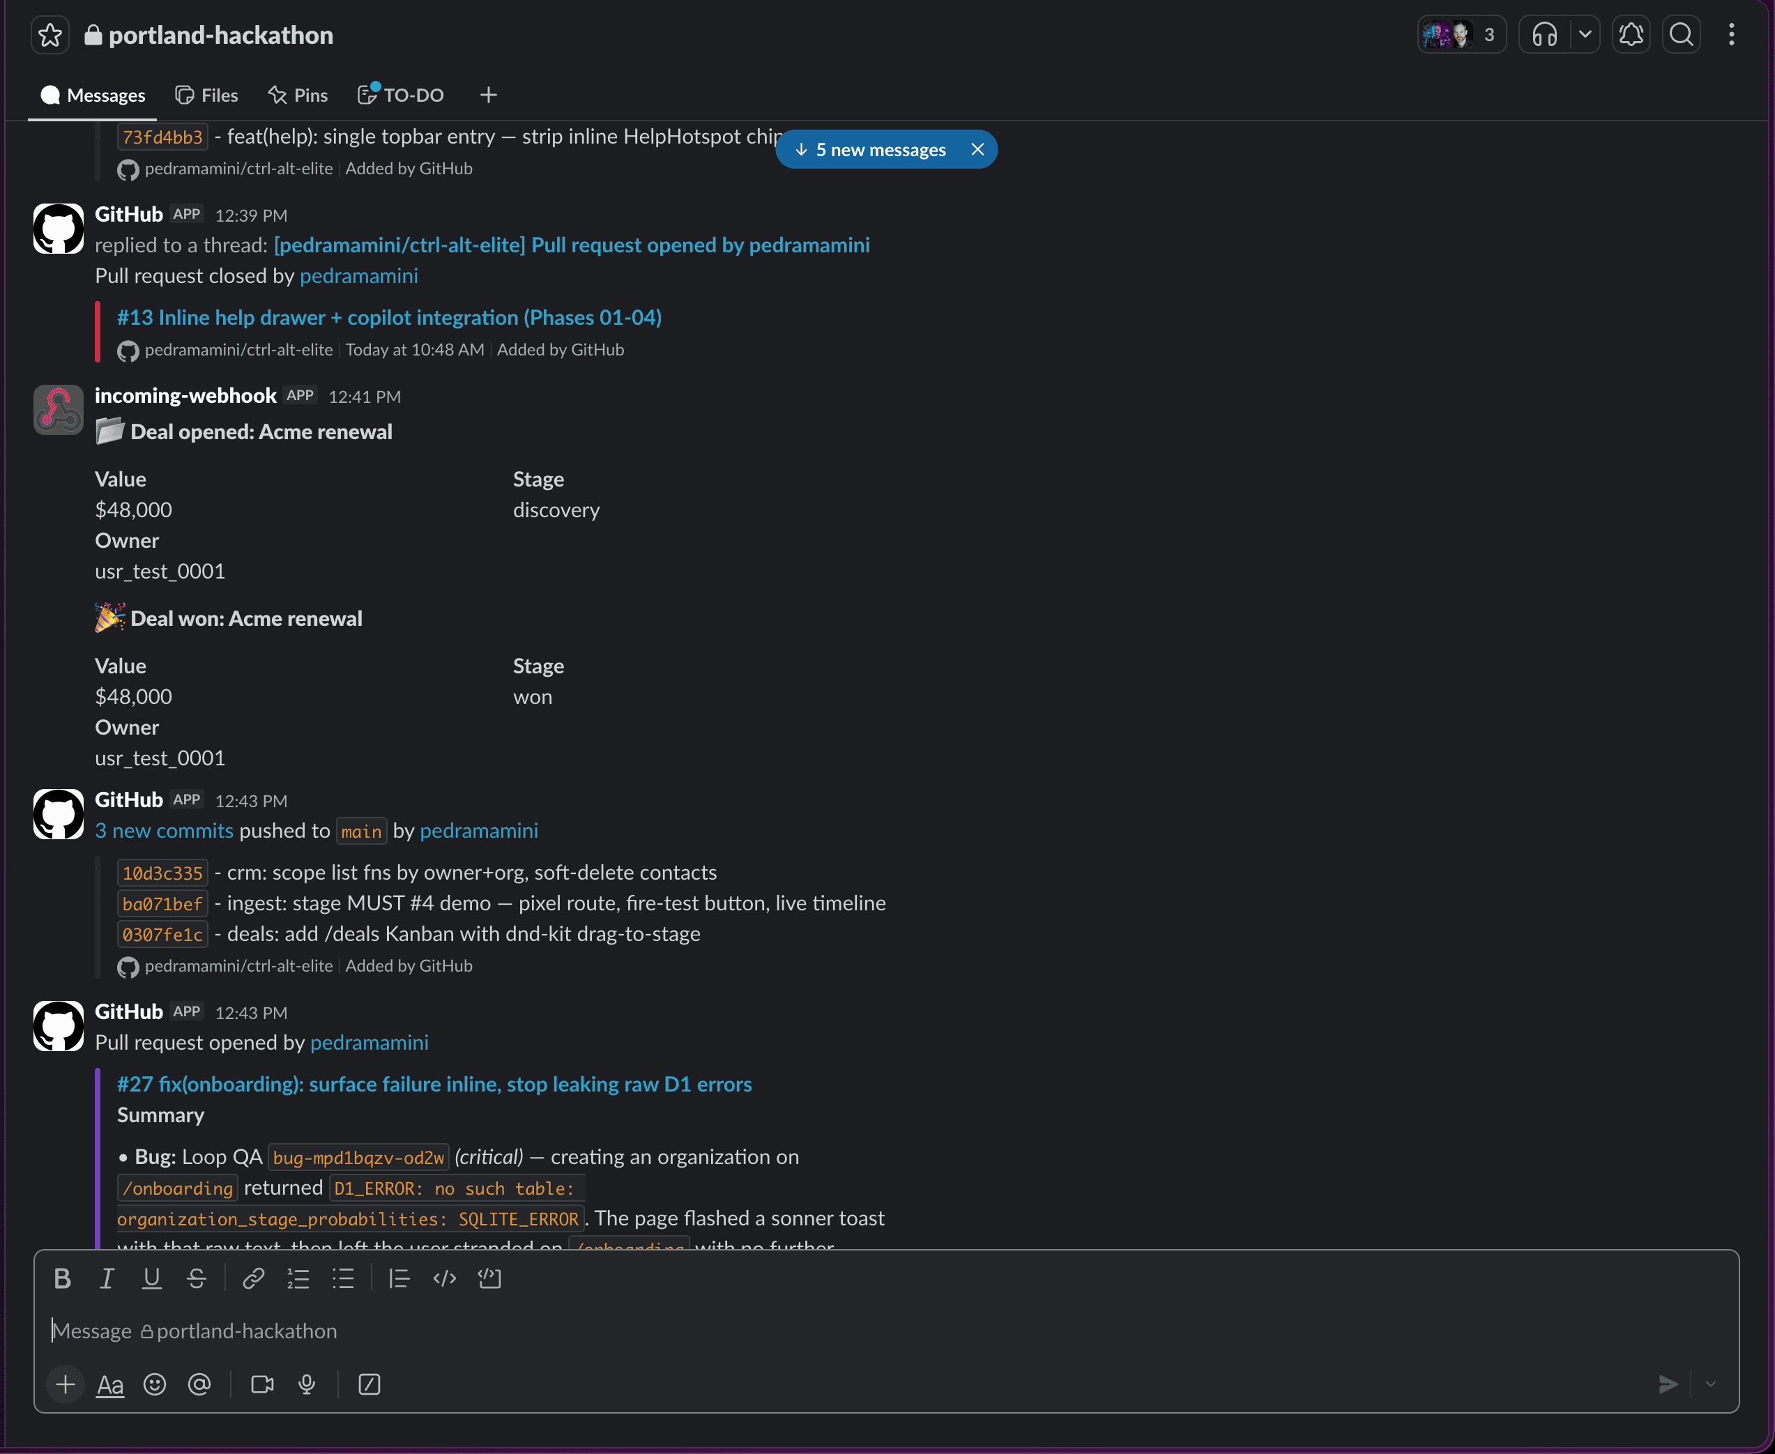Open slash shortcuts menu

point(370,1384)
